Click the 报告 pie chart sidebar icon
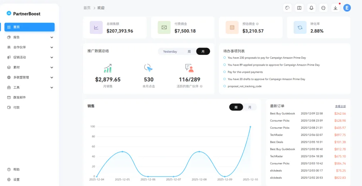This screenshot has width=362, height=186. point(9,37)
